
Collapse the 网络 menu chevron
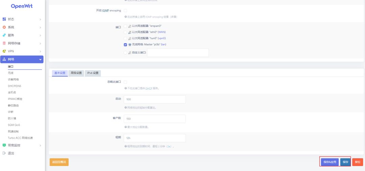click(x=40, y=59)
